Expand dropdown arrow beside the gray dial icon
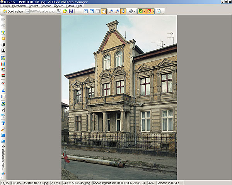The image size is (232, 185). coord(135,12)
